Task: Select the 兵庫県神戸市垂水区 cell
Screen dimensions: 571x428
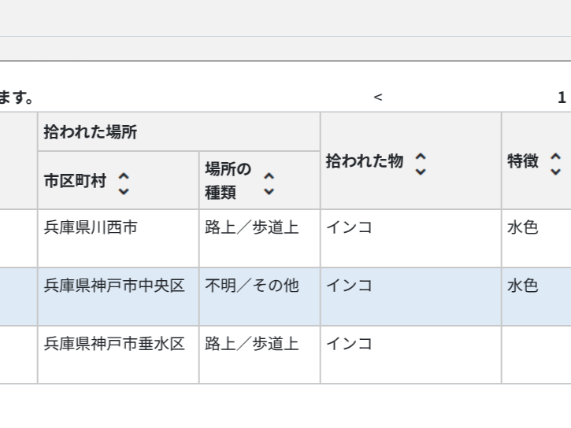Action: tap(114, 345)
